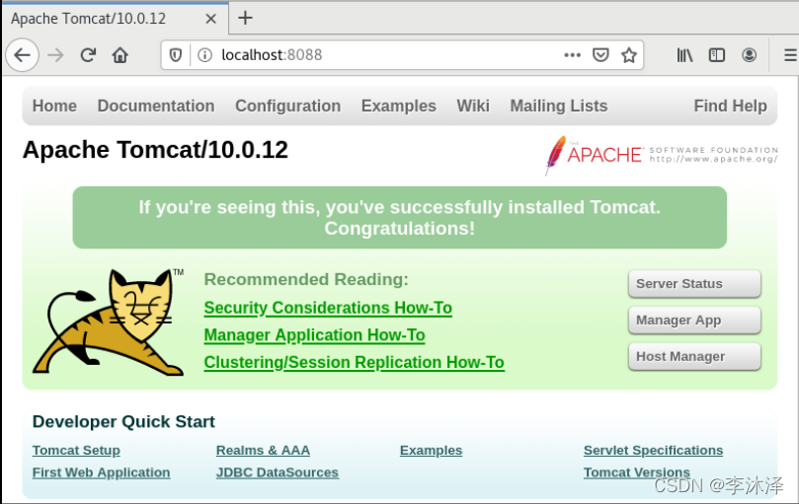Click the Developer Quick Start heading

pyautogui.click(x=123, y=421)
